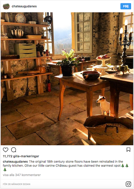The image size is (134, 189).
Task: Click the open window view in the photo
Action: point(62,33)
